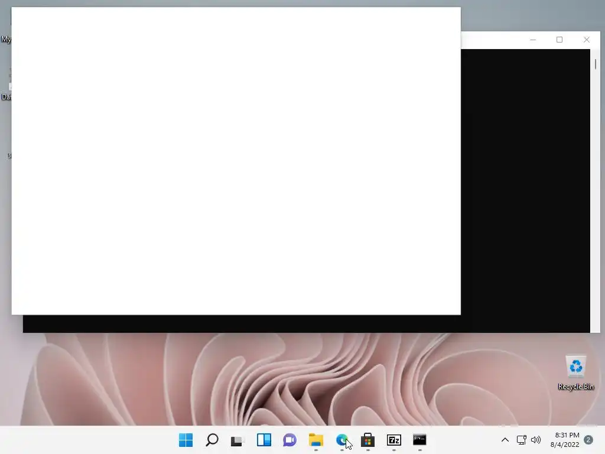Minimize the console window

[533, 40]
